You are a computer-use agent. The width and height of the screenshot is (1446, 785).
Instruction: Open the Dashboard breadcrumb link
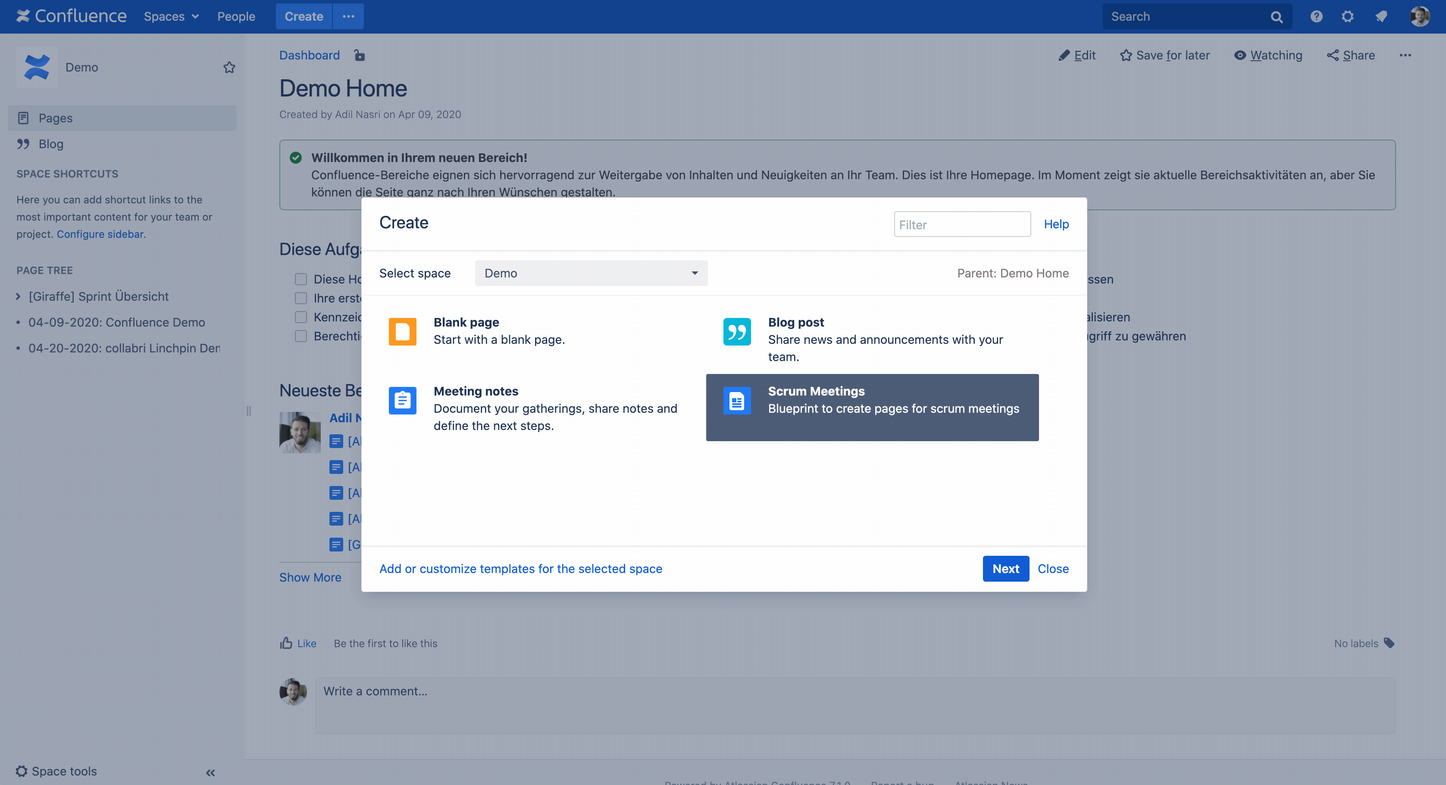309,55
